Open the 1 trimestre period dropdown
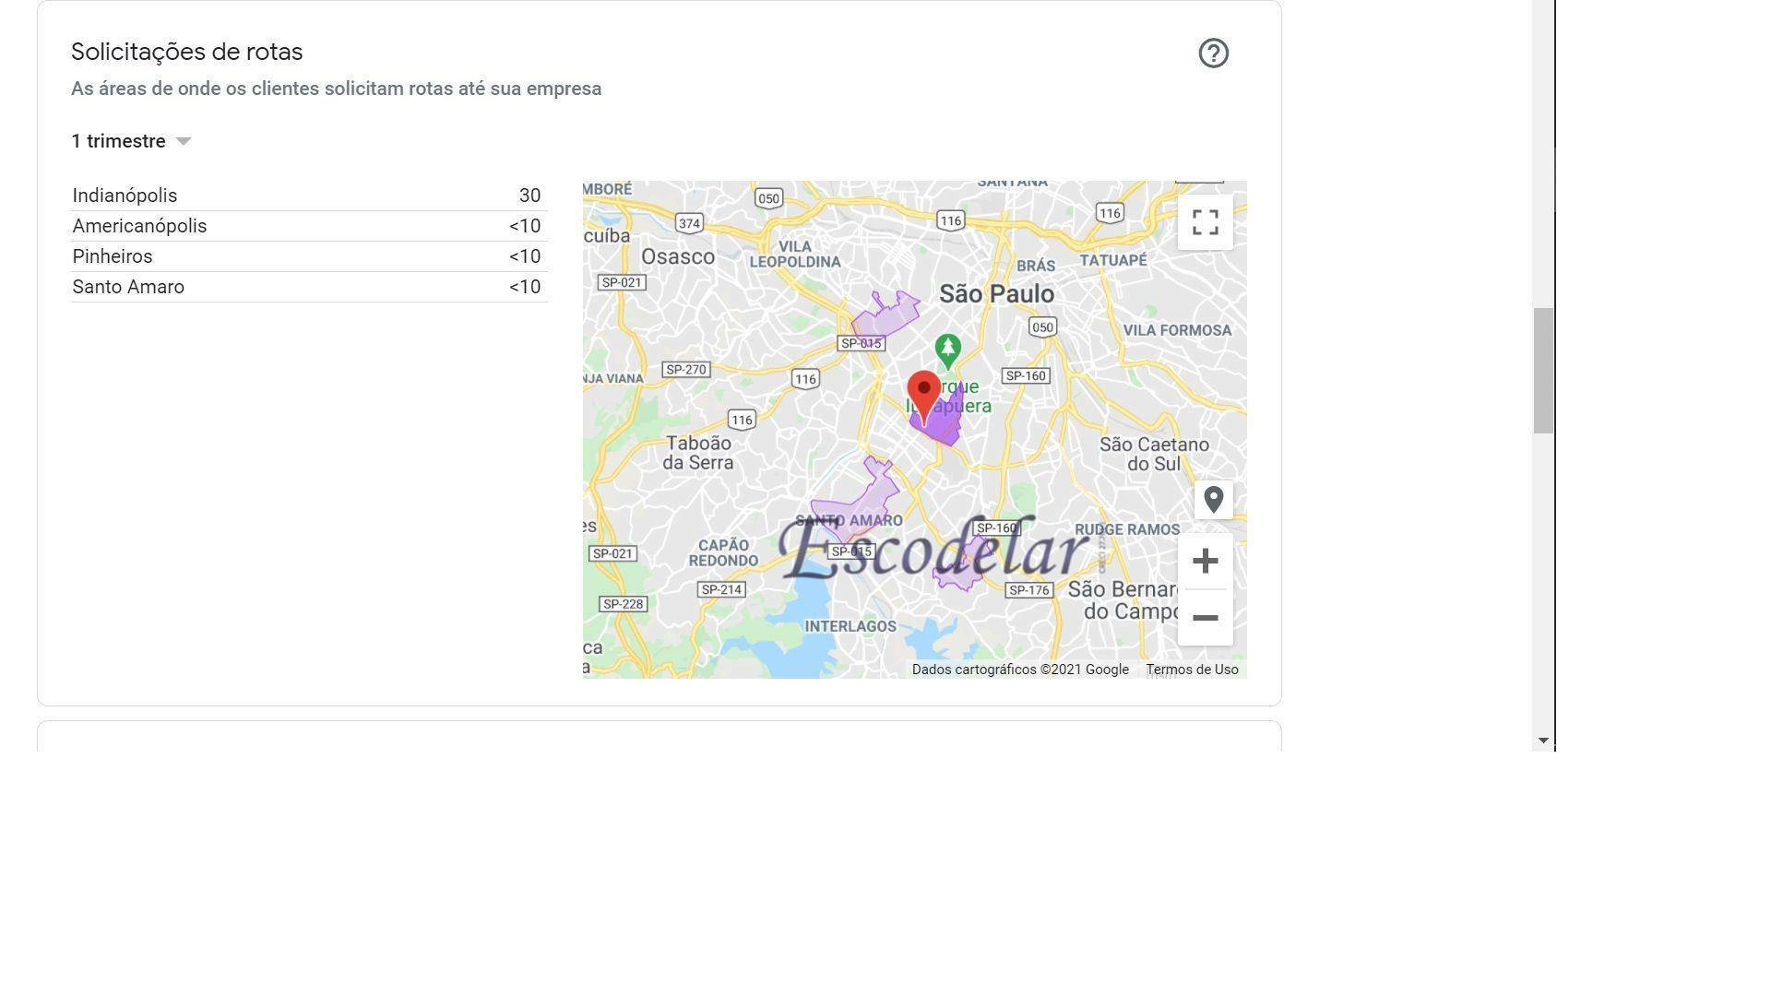The width and height of the screenshot is (1771, 996). 131,141
